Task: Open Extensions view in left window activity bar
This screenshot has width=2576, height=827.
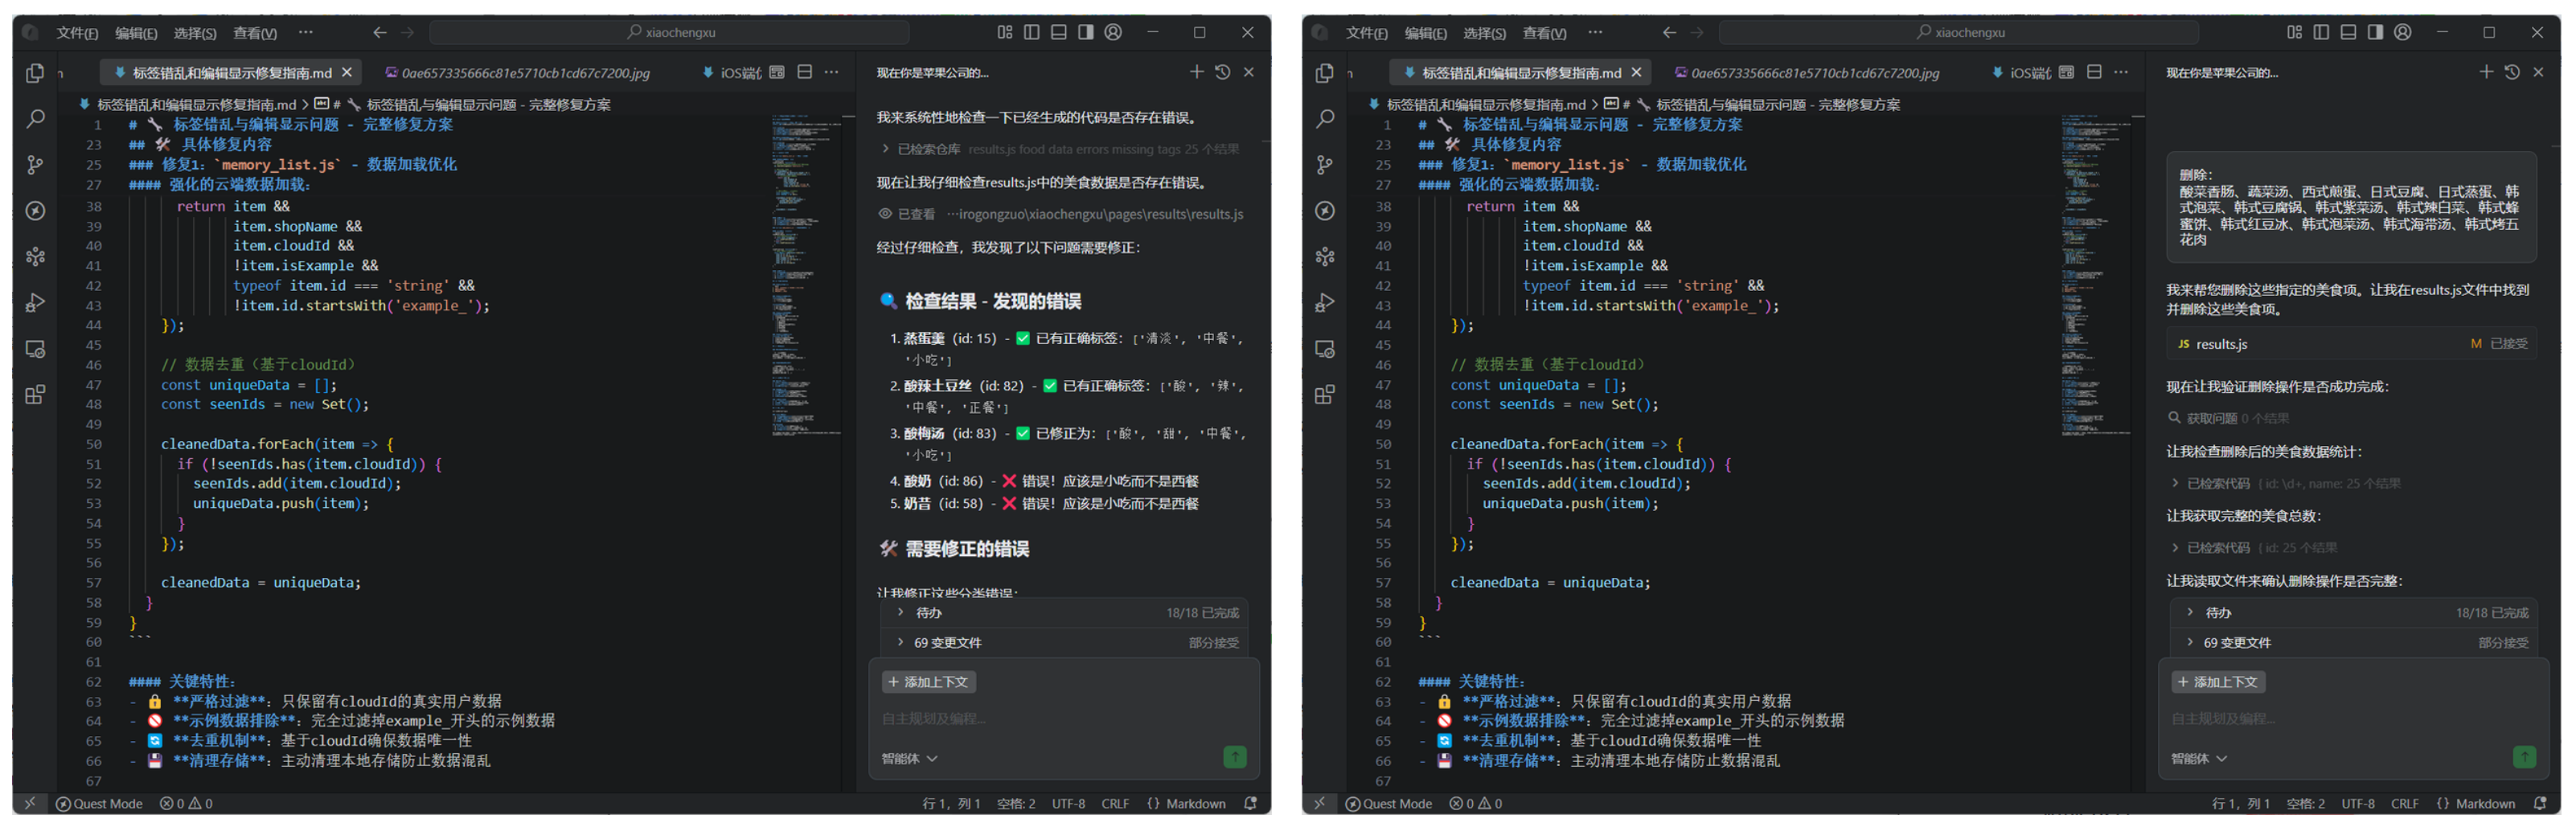Action: tap(35, 395)
